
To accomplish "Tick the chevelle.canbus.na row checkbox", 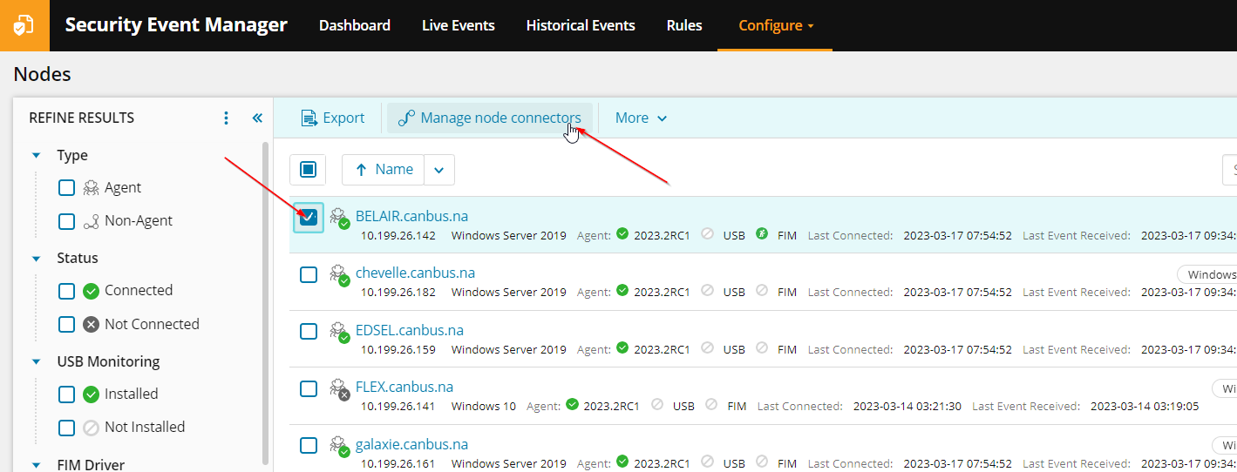I will (x=309, y=274).
